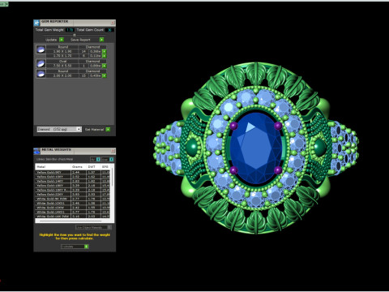The width and height of the screenshot is (389, 292).
Task: Click the dark green cabochon on right shoulder
Action: pos(319,148)
